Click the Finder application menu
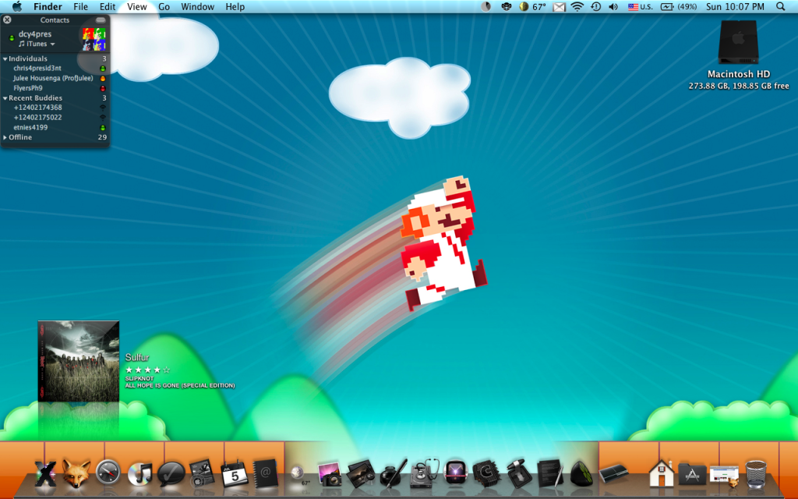Image resolution: width=798 pixels, height=499 pixels. pos(48,6)
